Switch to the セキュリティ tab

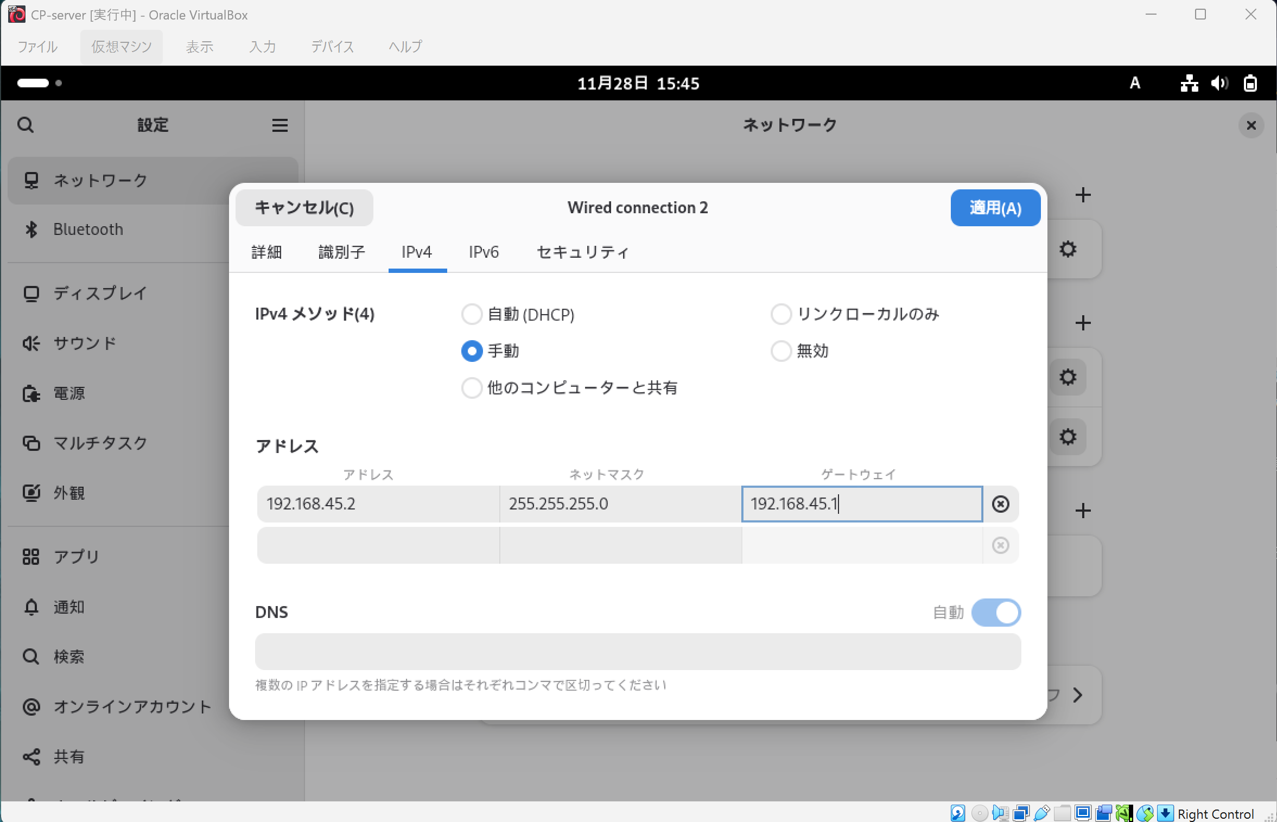pyautogui.click(x=582, y=252)
